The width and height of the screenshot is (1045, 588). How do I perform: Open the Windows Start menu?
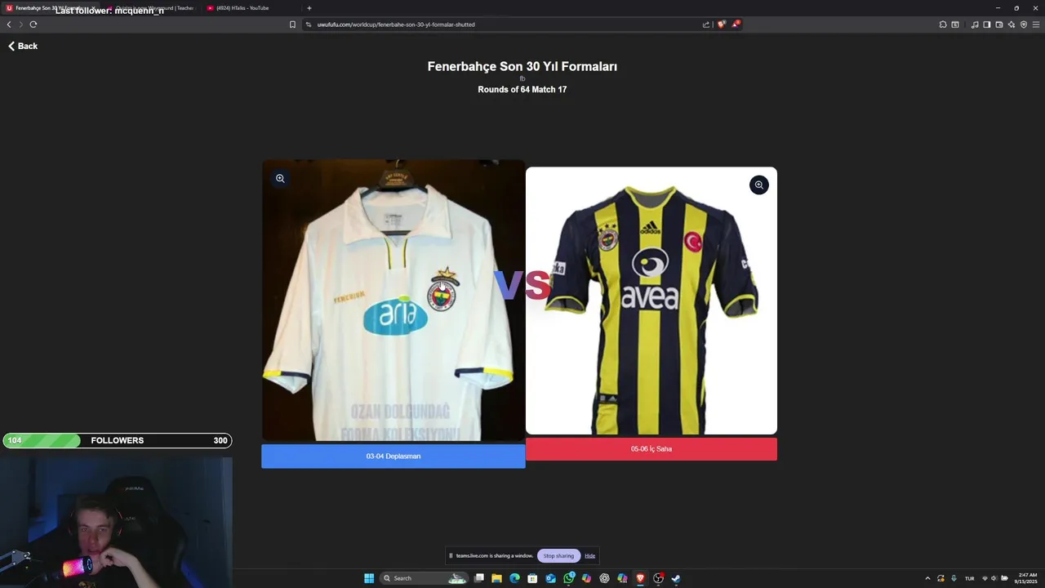tap(369, 578)
